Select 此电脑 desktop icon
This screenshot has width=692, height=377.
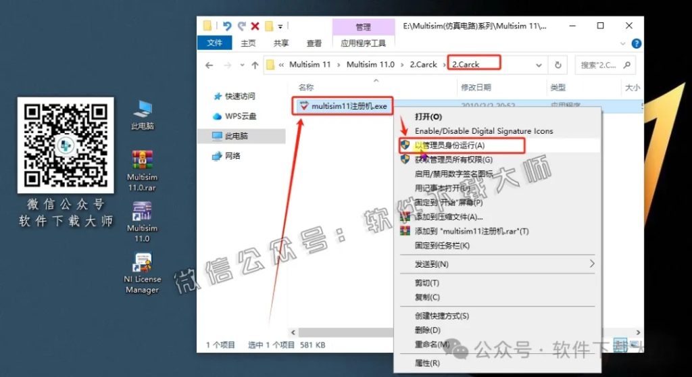coord(142,115)
